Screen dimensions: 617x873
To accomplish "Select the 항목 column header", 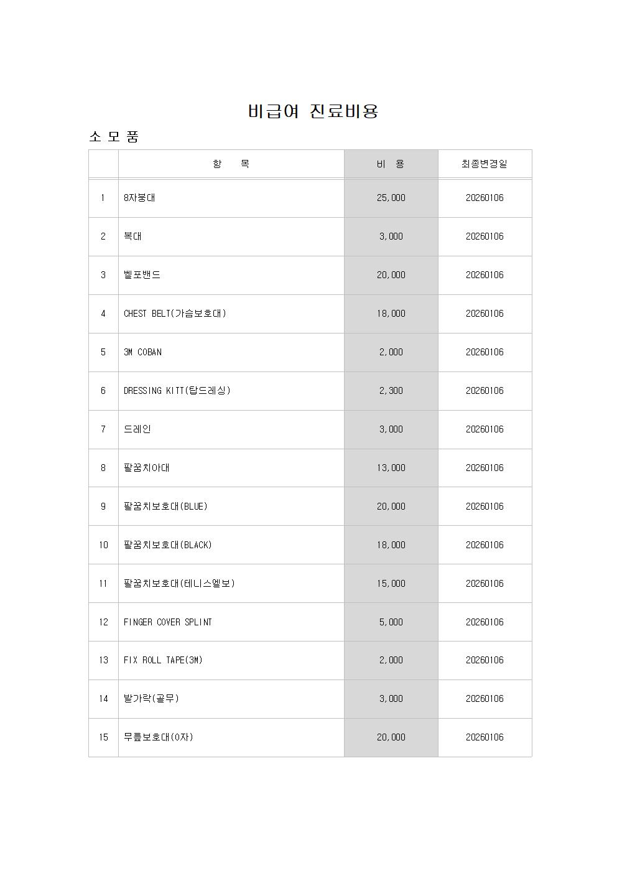I will [231, 164].
